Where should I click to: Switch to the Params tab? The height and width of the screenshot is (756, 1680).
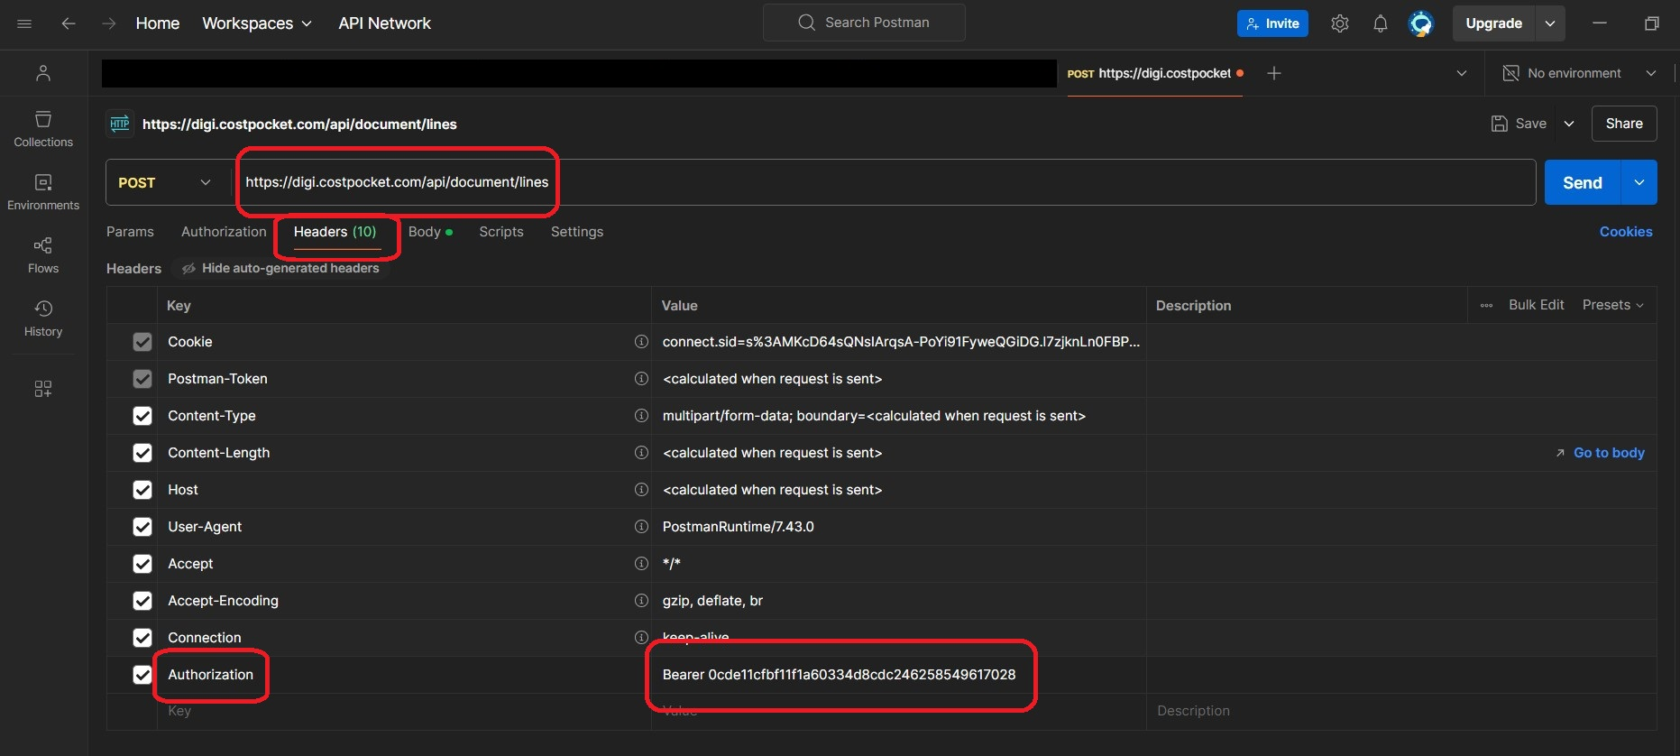coord(130,232)
